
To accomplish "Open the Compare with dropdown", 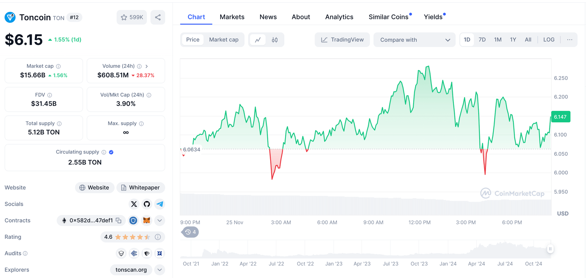I will (x=414, y=40).
